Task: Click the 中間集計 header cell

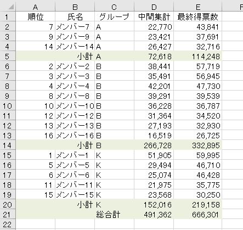Action: click(x=154, y=17)
